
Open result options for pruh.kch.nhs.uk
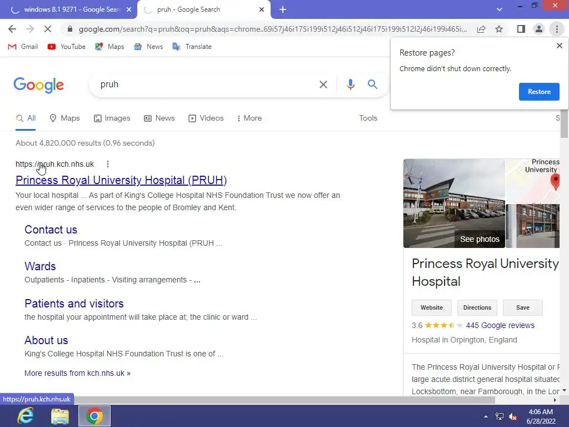tap(107, 164)
